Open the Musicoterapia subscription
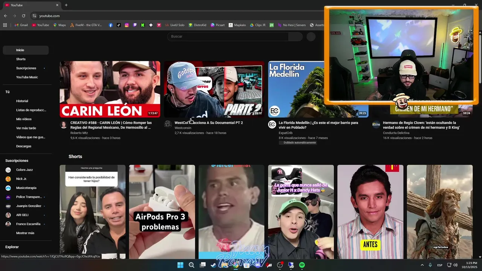 click(x=26, y=188)
